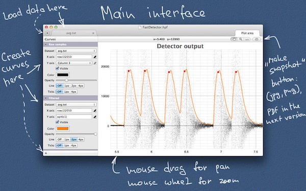The width and height of the screenshot is (306, 191).
Task: Open the avg.txt dataset tab
Action: tap(71, 33)
